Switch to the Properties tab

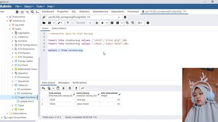click(x=63, y=12)
